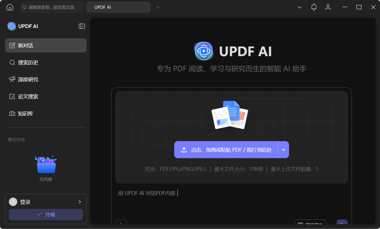The height and width of the screenshot is (229, 380).
Task: Expand the title bar dropdown chevron
Action: (299, 7)
